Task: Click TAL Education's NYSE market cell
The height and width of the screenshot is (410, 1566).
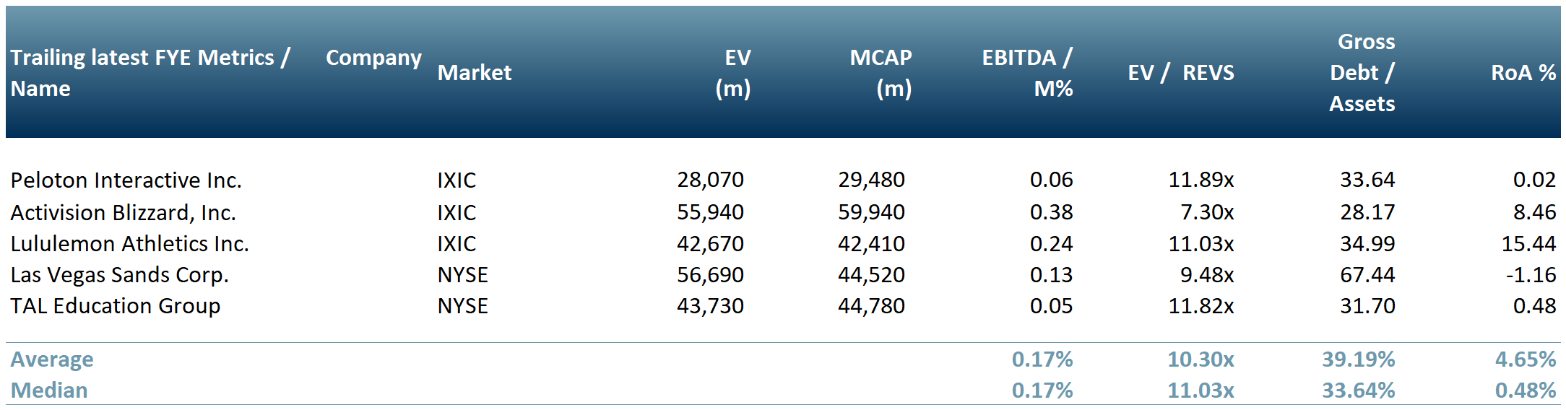Action: click(462, 306)
